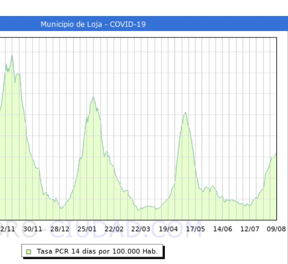Click the curve's lowest point near 28/12

[x=61, y=208]
